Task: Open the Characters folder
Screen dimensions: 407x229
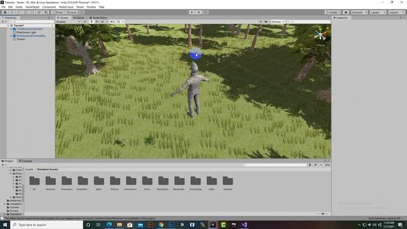Action: 67,183
